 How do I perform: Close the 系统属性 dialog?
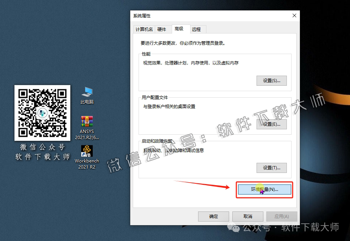coord(294,15)
